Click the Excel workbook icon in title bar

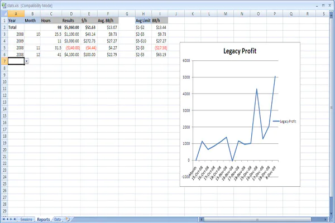click(x=4, y=6)
